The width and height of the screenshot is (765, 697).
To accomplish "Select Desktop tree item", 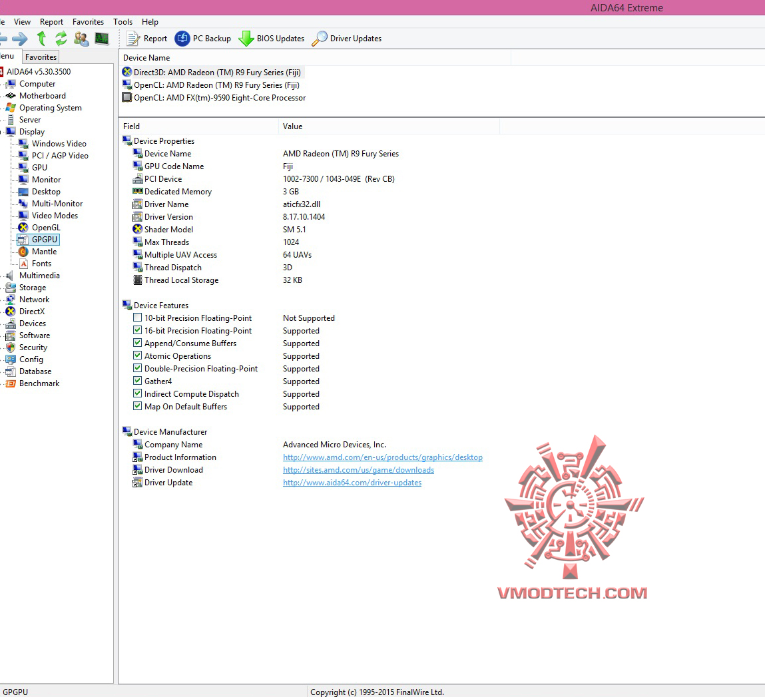I will click(x=46, y=192).
